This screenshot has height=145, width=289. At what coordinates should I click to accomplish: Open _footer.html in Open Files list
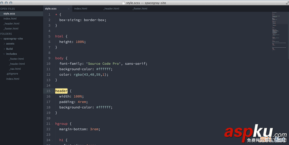click(11, 28)
